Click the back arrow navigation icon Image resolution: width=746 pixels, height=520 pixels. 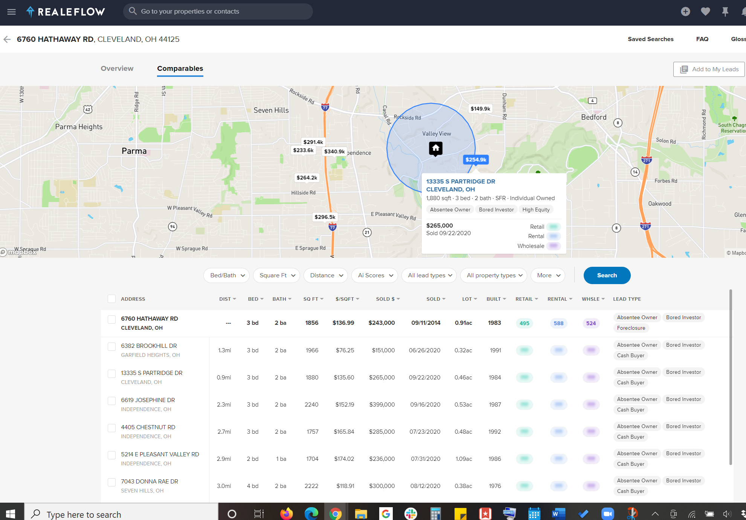[x=8, y=39]
